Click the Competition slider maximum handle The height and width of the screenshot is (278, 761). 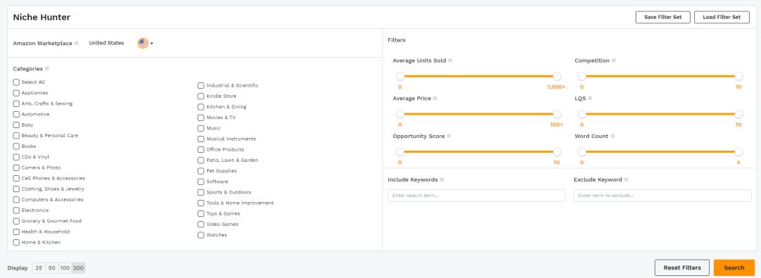click(738, 77)
